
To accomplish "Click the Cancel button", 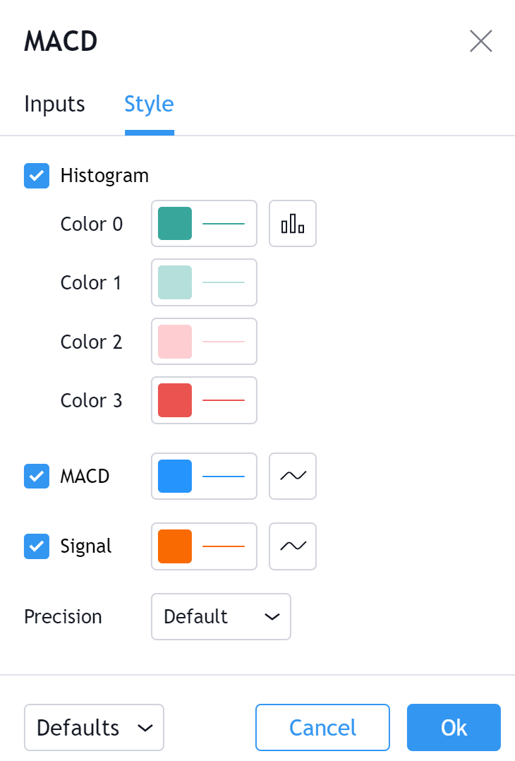I will [322, 727].
